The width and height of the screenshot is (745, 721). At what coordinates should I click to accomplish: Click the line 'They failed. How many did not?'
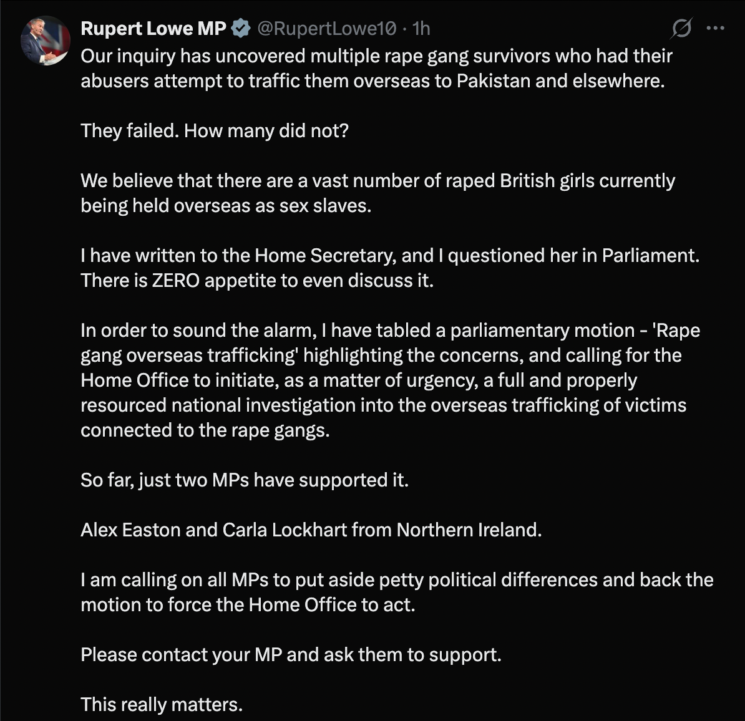pos(215,131)
